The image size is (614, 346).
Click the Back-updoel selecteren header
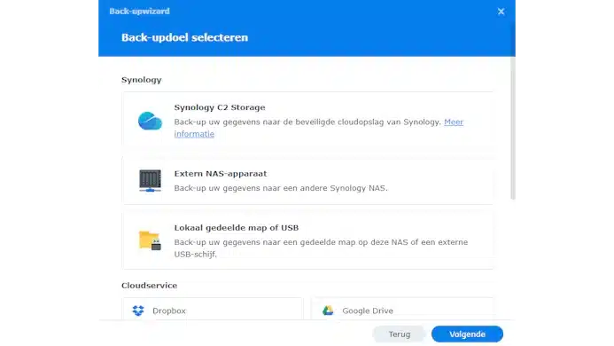(184, 37)
